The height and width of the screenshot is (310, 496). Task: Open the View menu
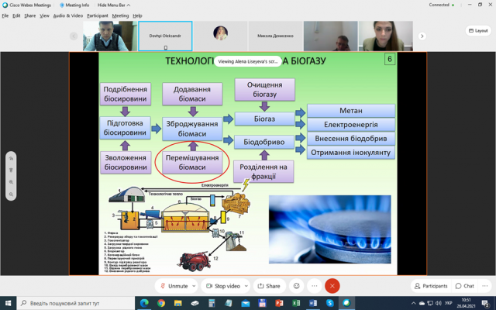[44, 15]
